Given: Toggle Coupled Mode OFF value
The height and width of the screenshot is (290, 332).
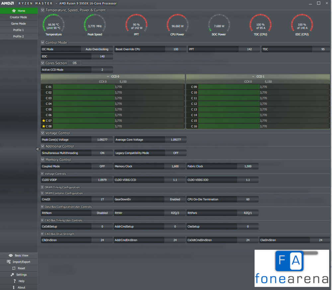Looking at the screenshot, I should [x=102, y=166].
